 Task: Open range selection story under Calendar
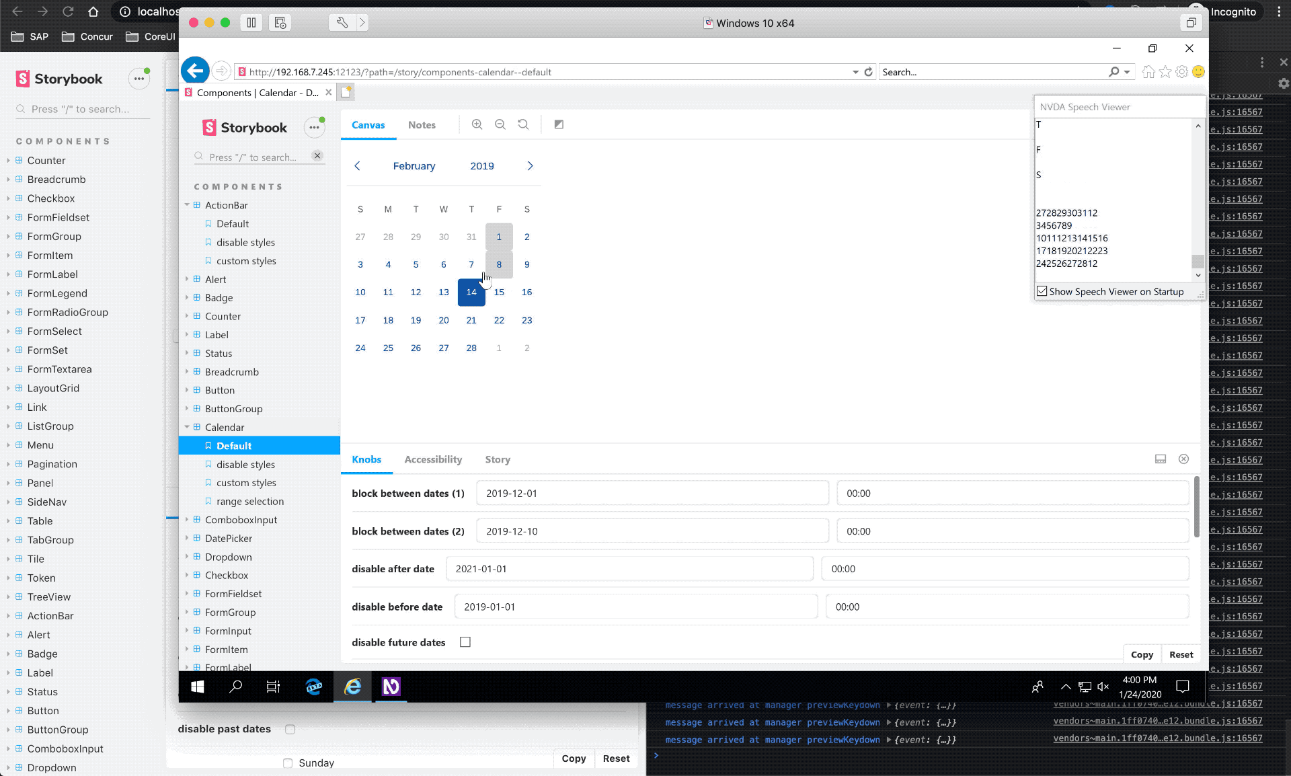pyautogui.click(x=250, y=501)
